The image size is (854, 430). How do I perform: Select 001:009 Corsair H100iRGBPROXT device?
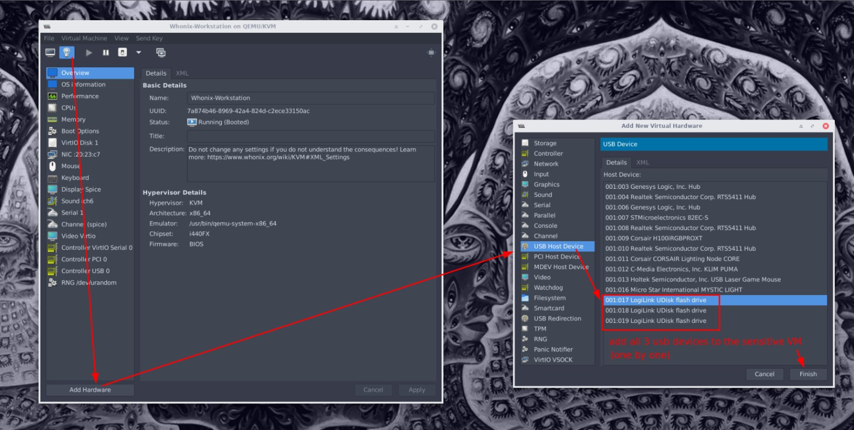tap(715, 238)
